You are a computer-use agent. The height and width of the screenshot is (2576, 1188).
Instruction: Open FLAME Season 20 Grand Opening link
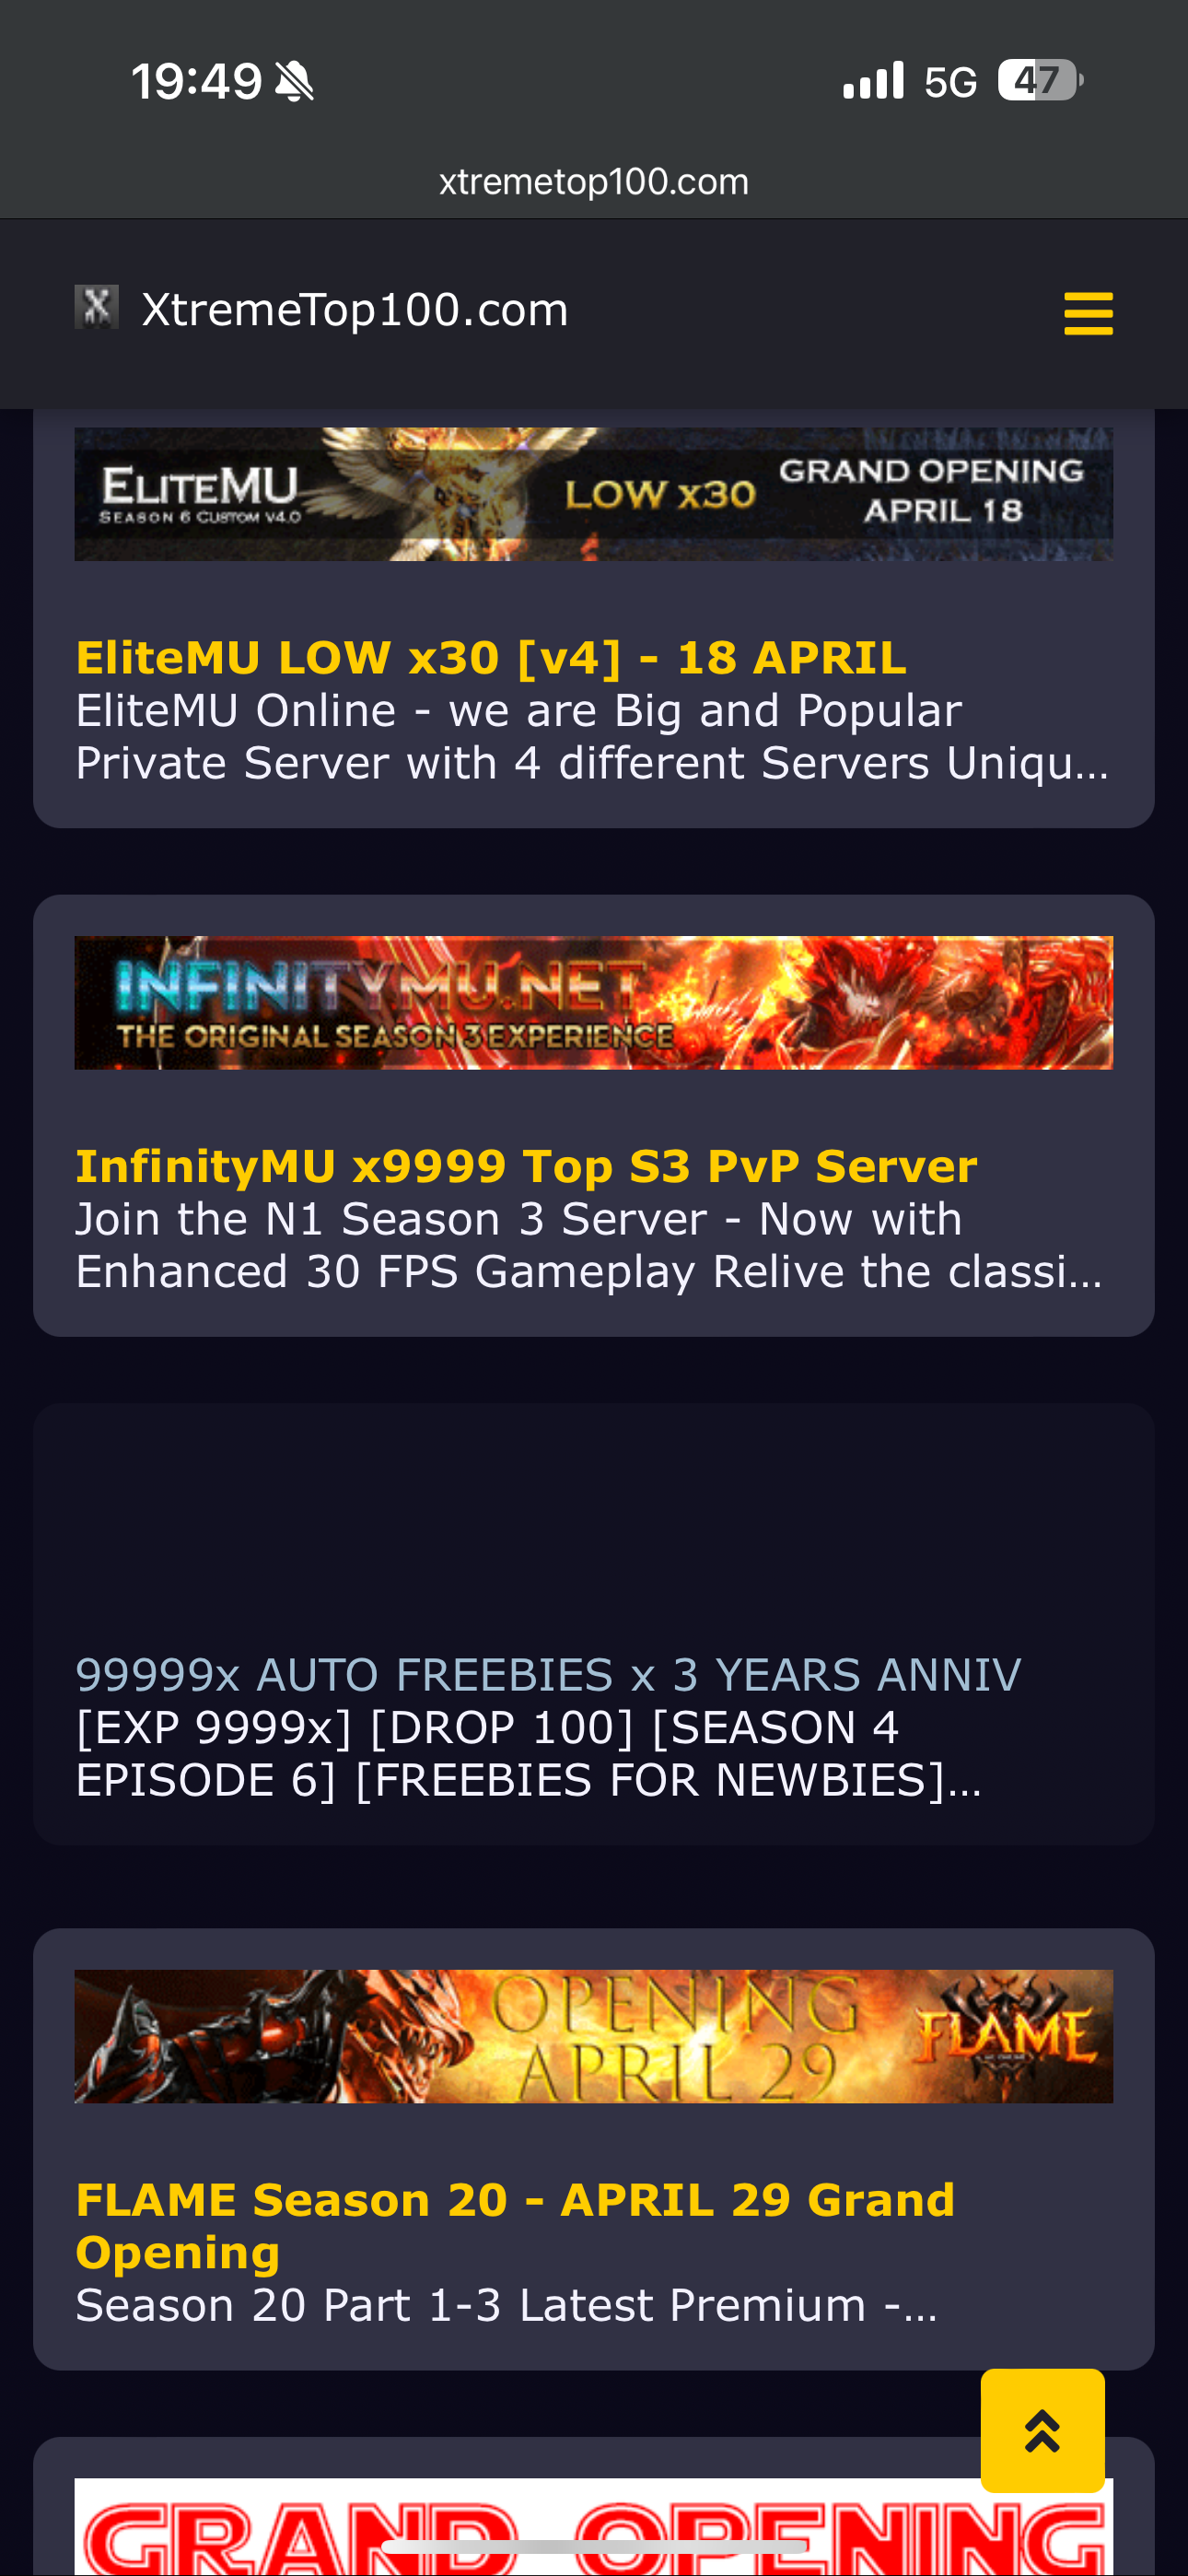(x=515, y=2225)
